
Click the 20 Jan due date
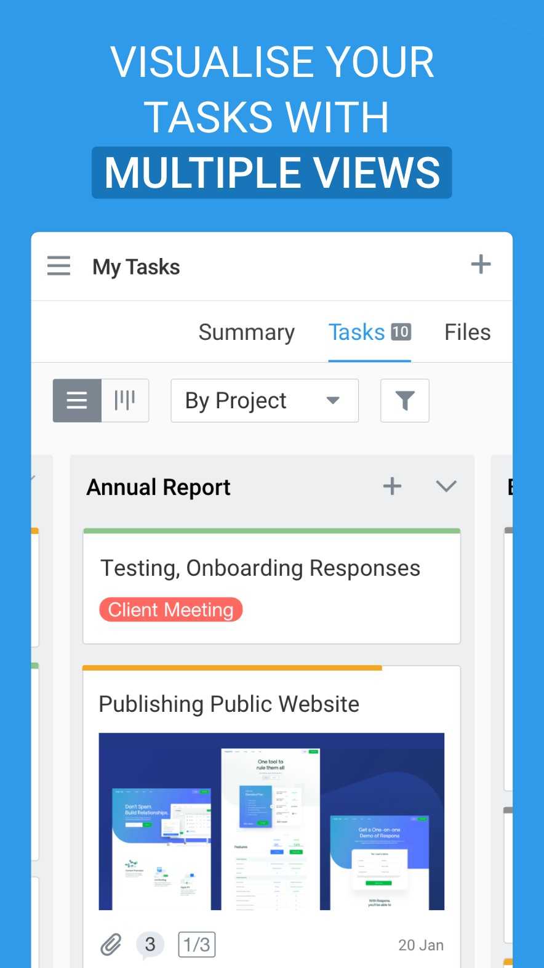(421, 945)
